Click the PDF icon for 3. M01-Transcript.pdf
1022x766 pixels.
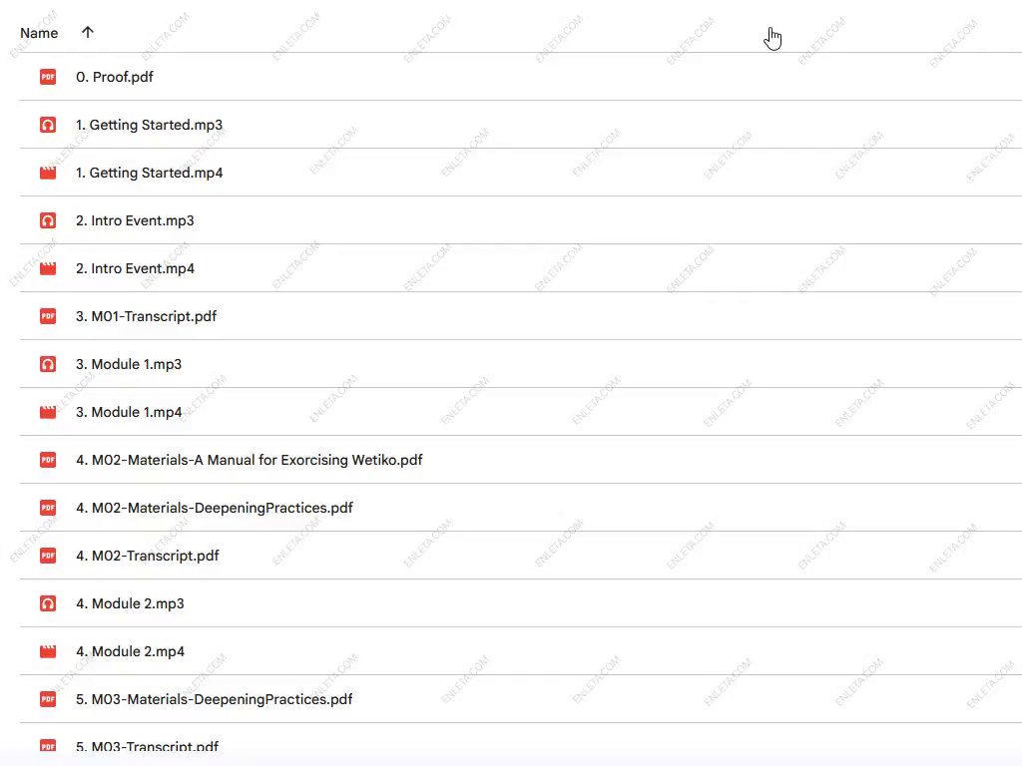pos(47,316)
